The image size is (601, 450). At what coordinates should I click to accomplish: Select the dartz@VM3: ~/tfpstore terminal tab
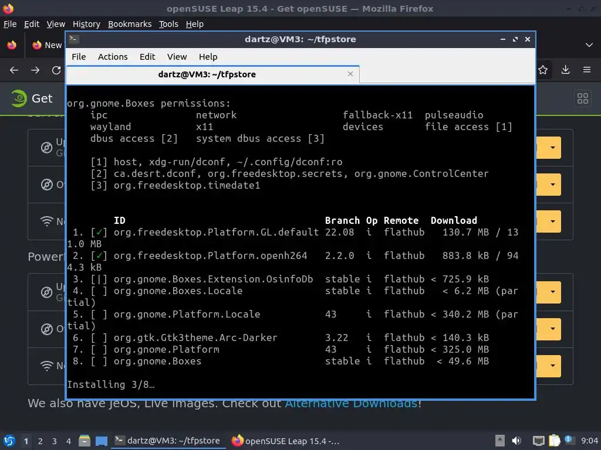[x=212, y=74]
